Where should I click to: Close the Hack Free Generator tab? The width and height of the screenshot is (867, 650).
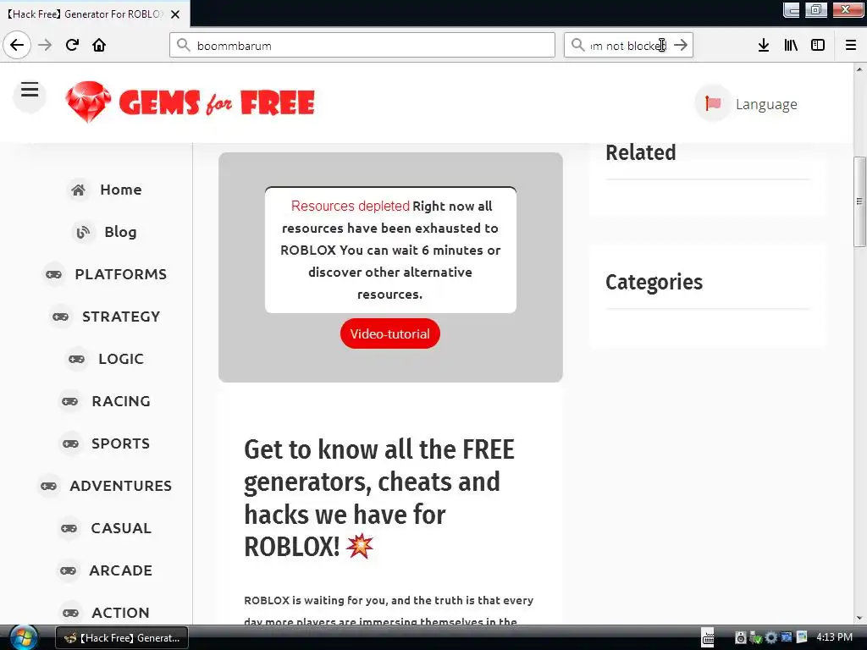pyautogui.click(x=175, y=14)
